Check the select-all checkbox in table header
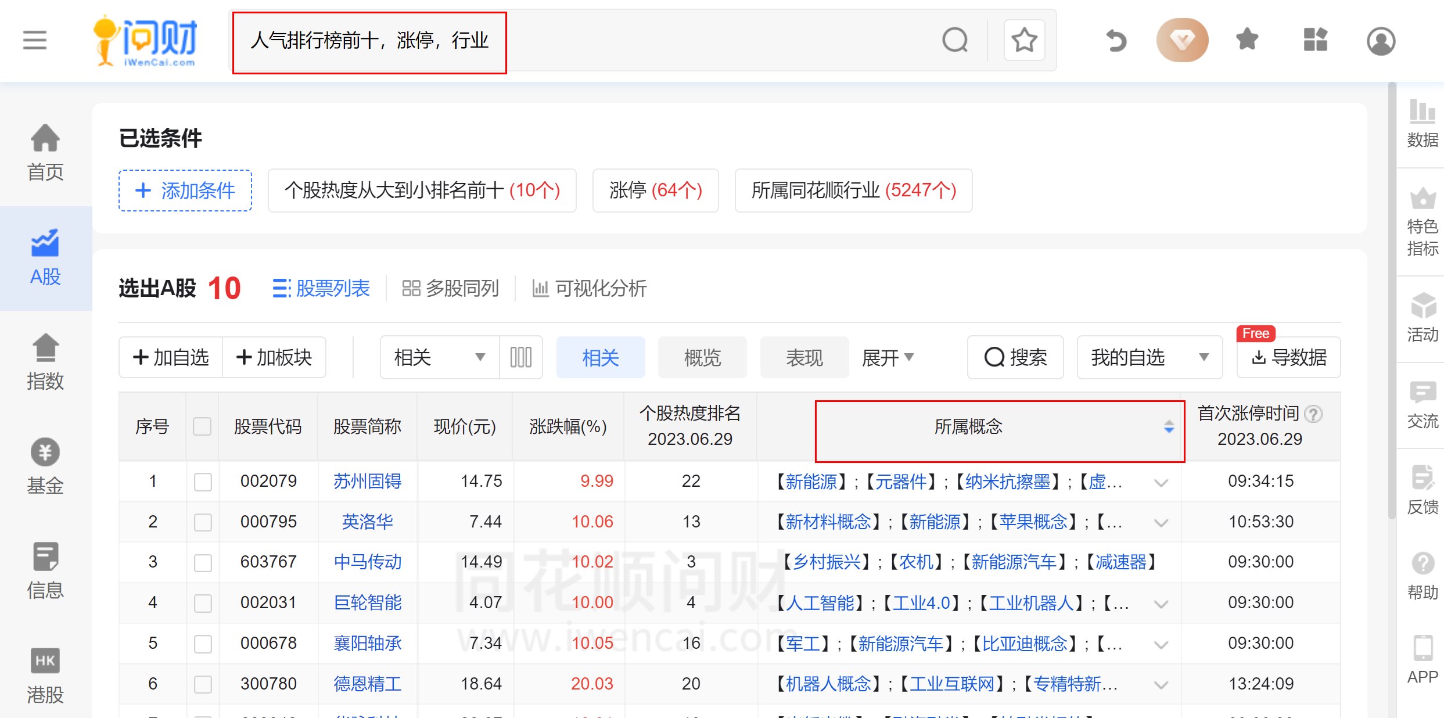Screen dimensions: 1444x718 (x=202, y=426)
